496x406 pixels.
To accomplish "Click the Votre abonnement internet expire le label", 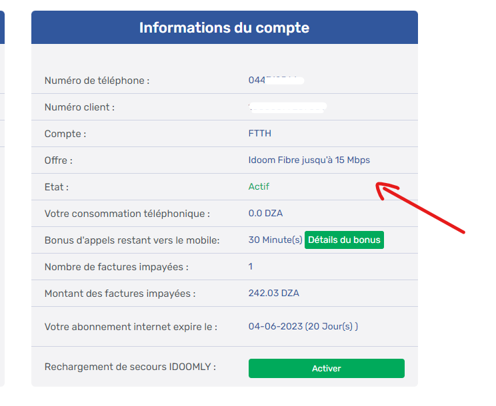I will [x=131, y=327].
